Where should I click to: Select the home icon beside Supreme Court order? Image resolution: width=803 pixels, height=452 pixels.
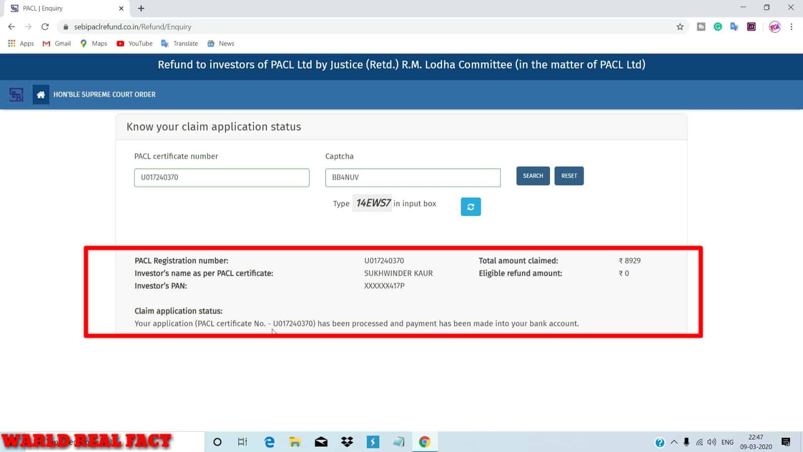41,94
